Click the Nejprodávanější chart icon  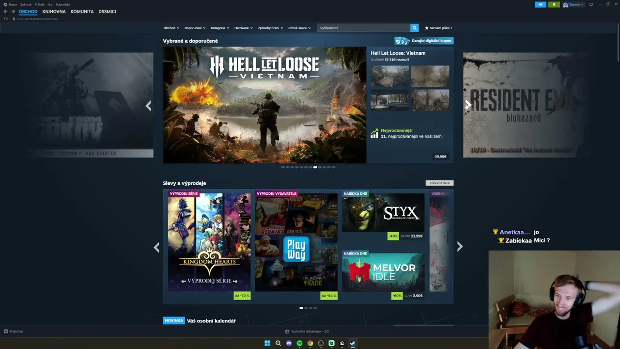pos(374,133)
